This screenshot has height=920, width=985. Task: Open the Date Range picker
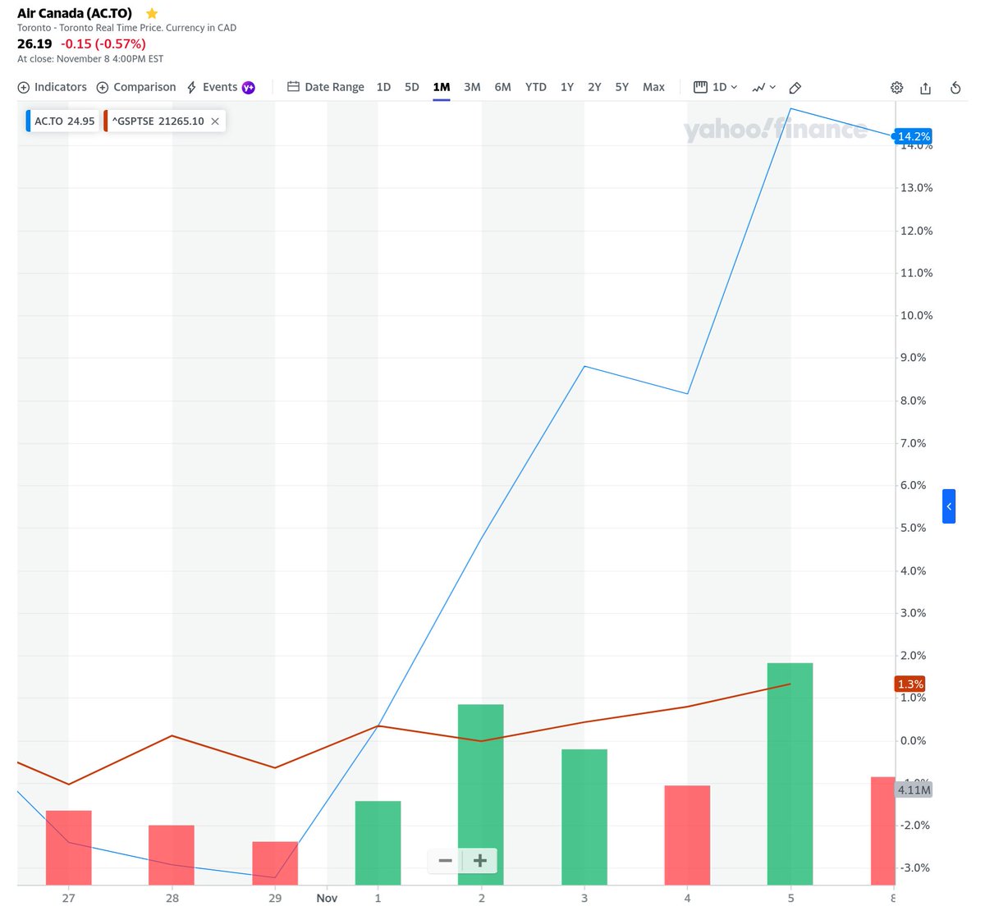[326, 87]
